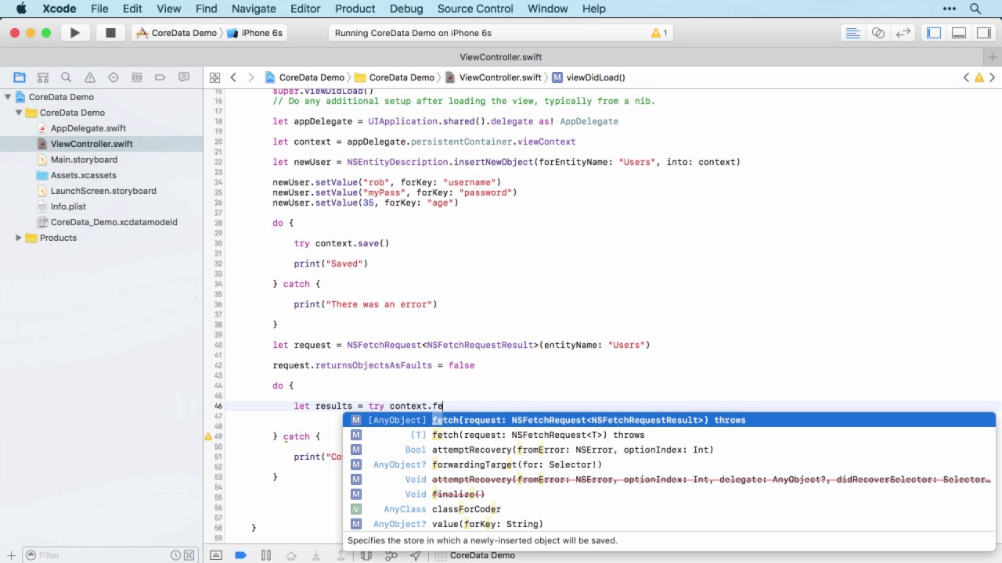The width and height of the screenshot is (1002, 563).
Task: Open Debug Memory Graph
Action: click(391, 555)
